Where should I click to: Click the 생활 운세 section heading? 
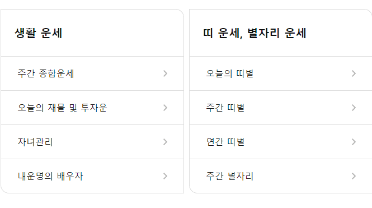[x=39, y=33]
